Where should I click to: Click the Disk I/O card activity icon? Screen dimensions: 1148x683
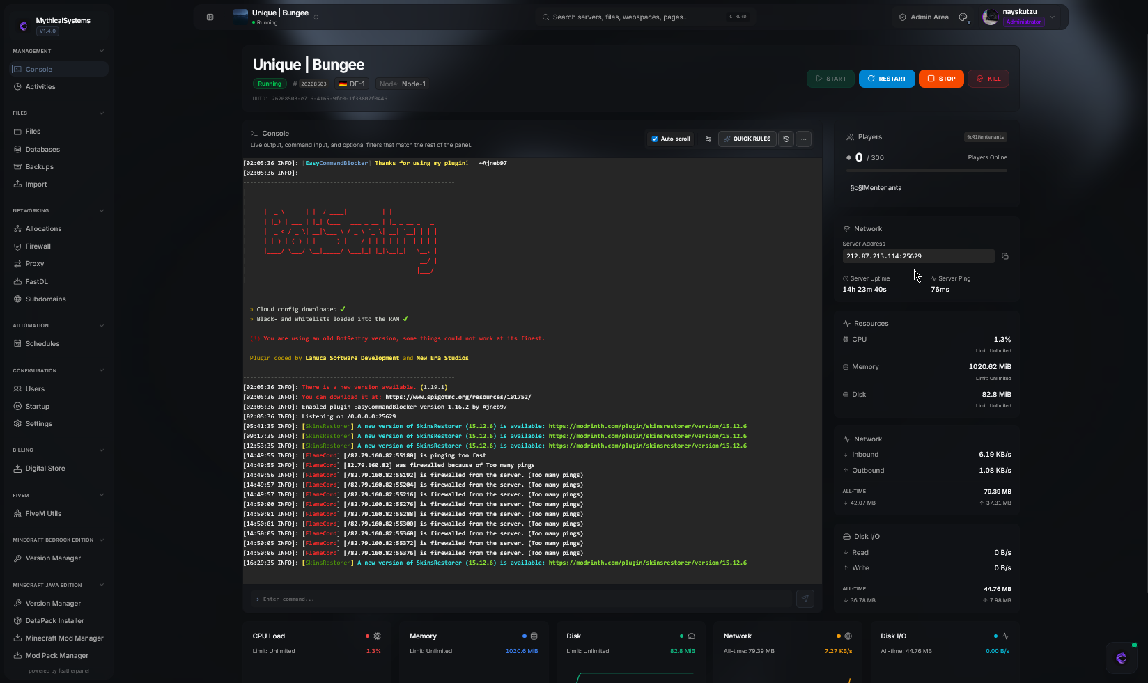pos(1005,636)
